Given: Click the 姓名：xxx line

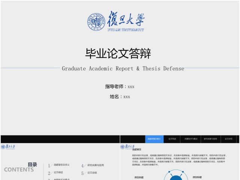Looking at the screenshot, I should [x=120, y=97].
